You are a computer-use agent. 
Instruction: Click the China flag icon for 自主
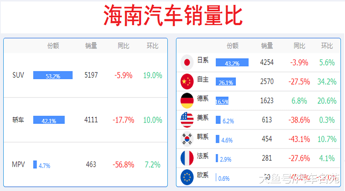point(187,82)
